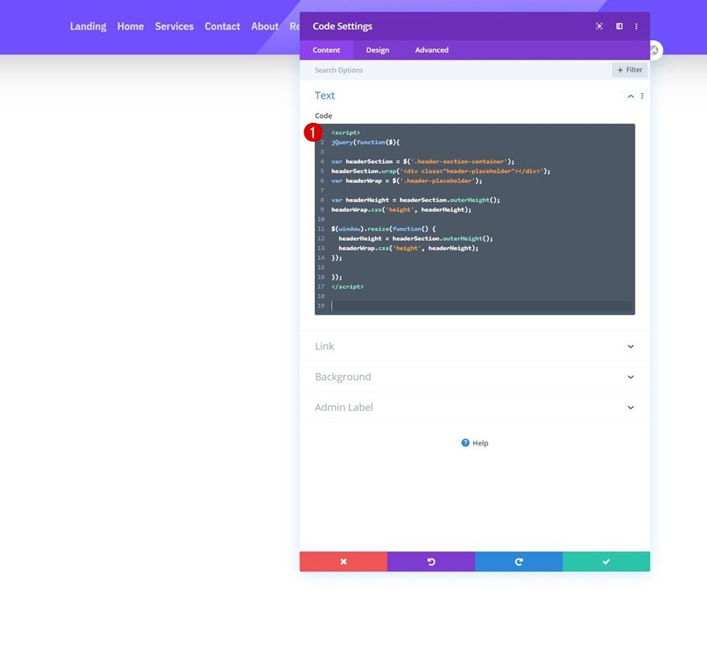
Task: Undo changes with the purple undo icon
Action: click(x=431, y=561)
